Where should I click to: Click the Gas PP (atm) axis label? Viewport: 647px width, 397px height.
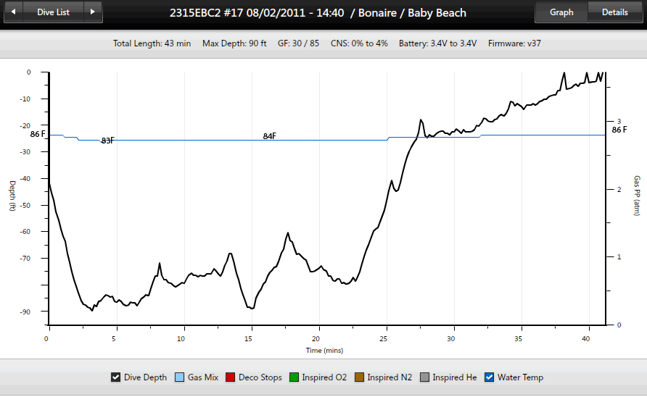pyautogui.click(x=637, y=196)
